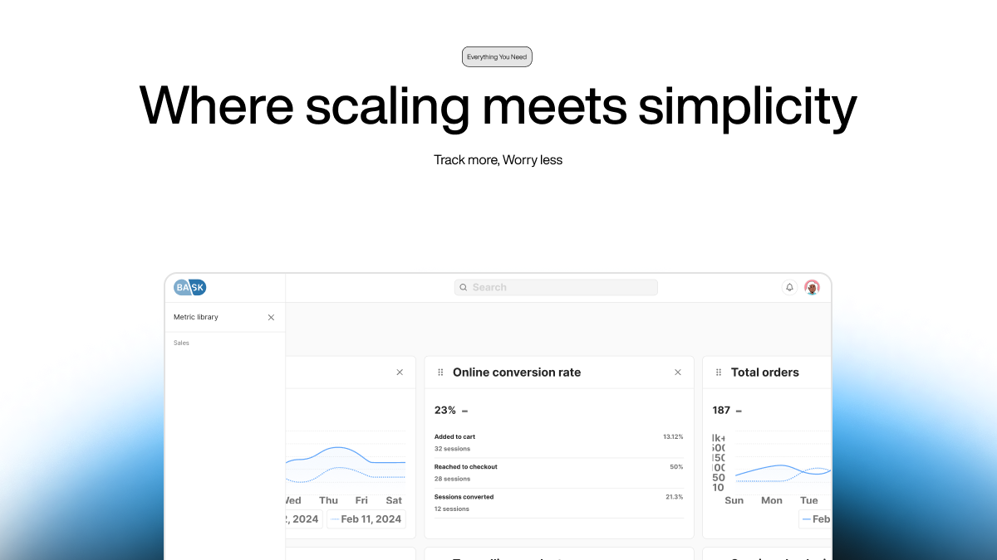Click the Everything You Need badge
The height and width of the screenshot is (560, 997).
click(x=497, y=57)
